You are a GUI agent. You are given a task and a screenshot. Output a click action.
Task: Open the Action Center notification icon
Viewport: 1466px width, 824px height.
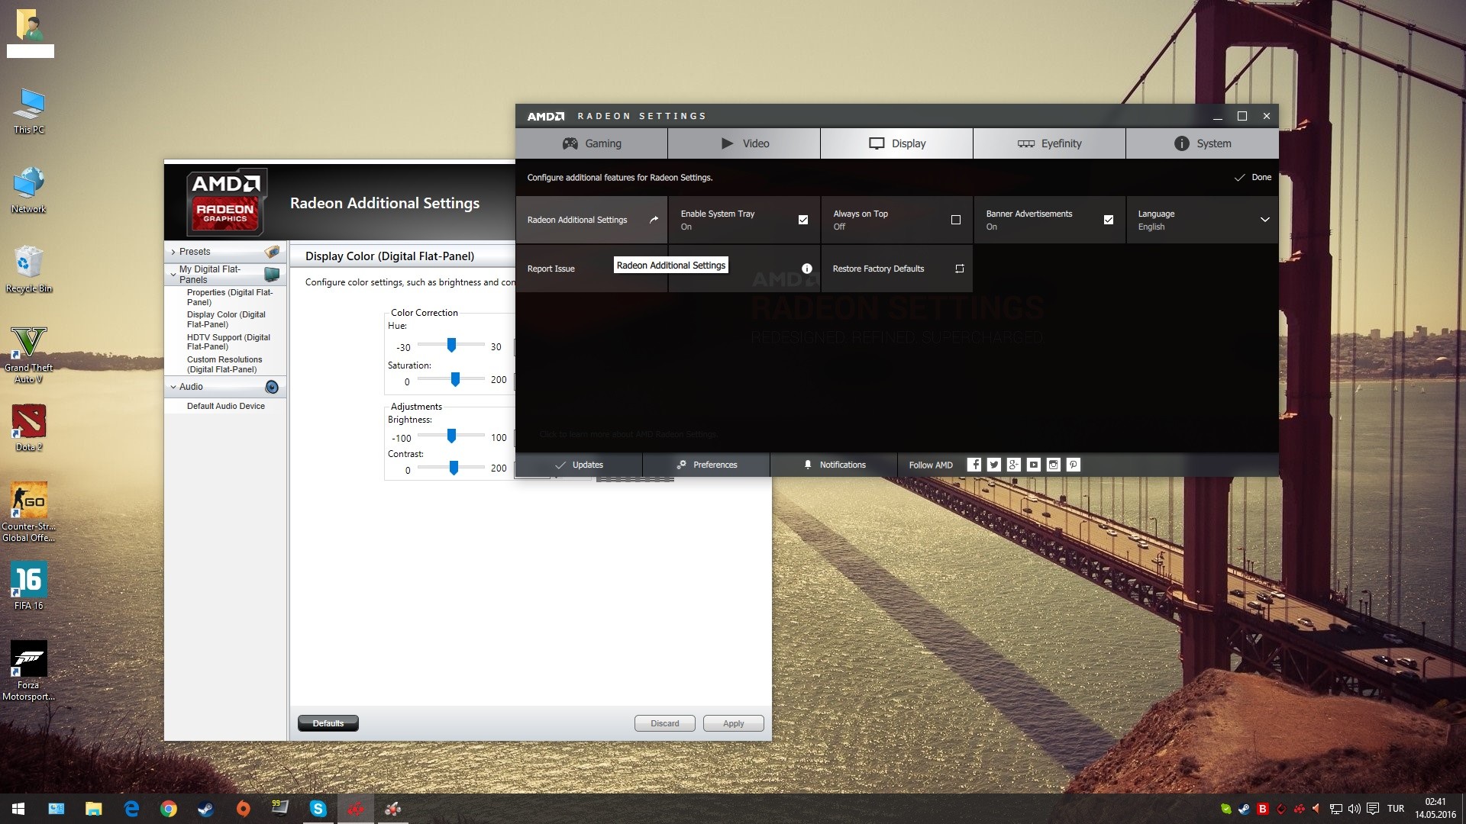pyautogui.click(x=1373, y=809)
